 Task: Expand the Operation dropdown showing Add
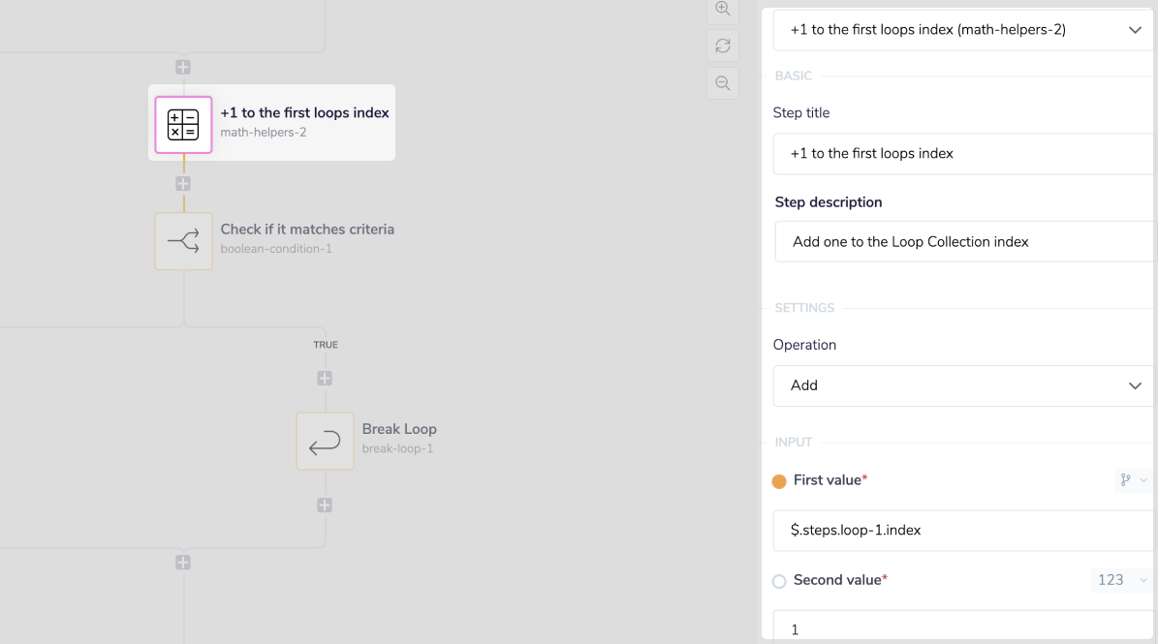tap(962, 385)
